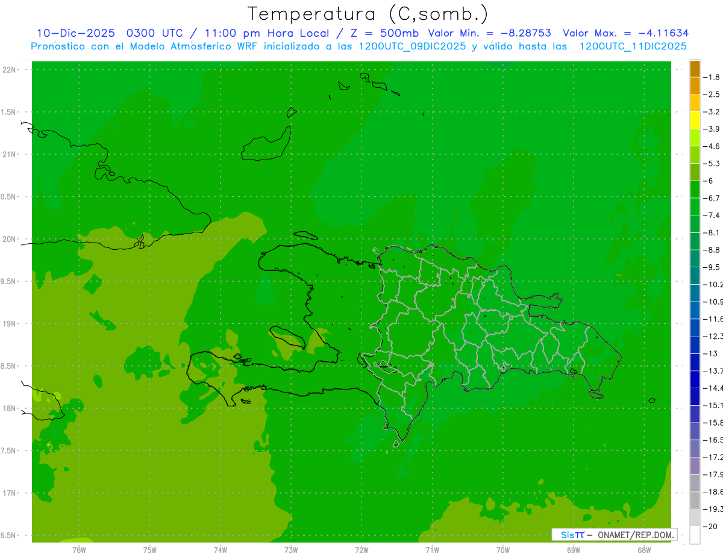Click the title "Temperatura (C,somb.)"
The image size is (723, 558).
368,14
